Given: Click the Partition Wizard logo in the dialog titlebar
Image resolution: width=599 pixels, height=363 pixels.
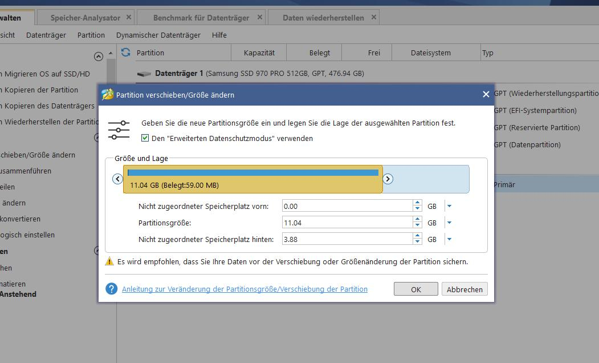Looking at the screenshot, I should click(107, 94).
